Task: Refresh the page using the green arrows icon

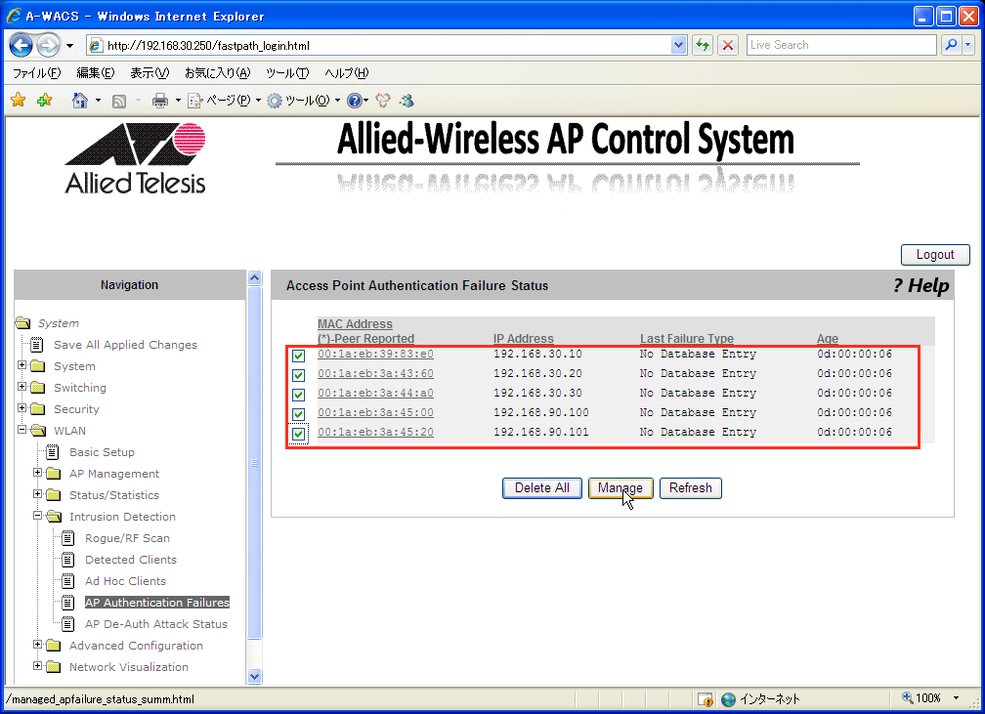Action: 703,45
